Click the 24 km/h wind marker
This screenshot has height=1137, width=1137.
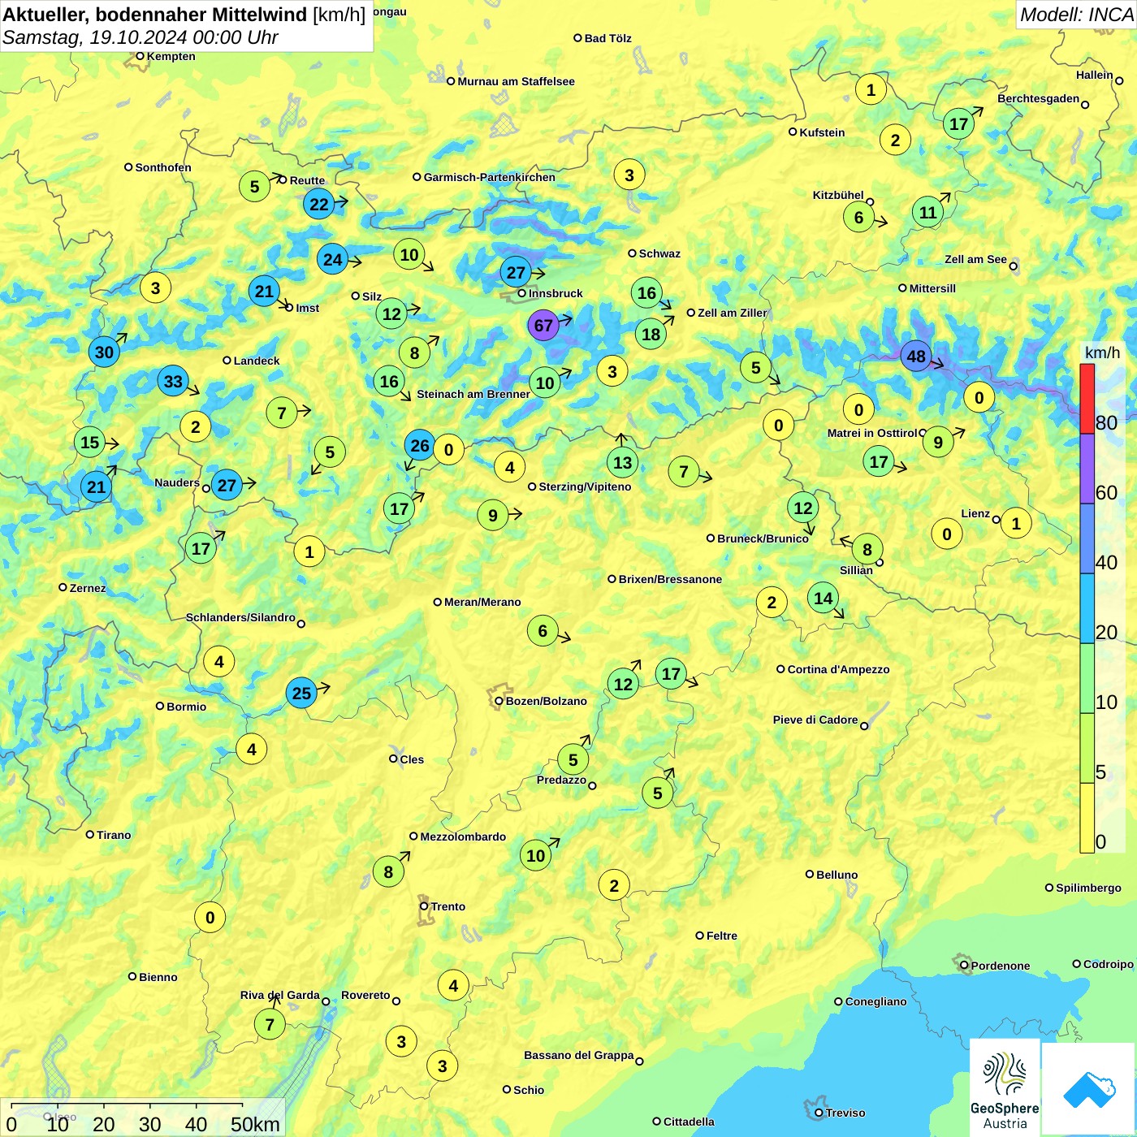click(332, 259)
